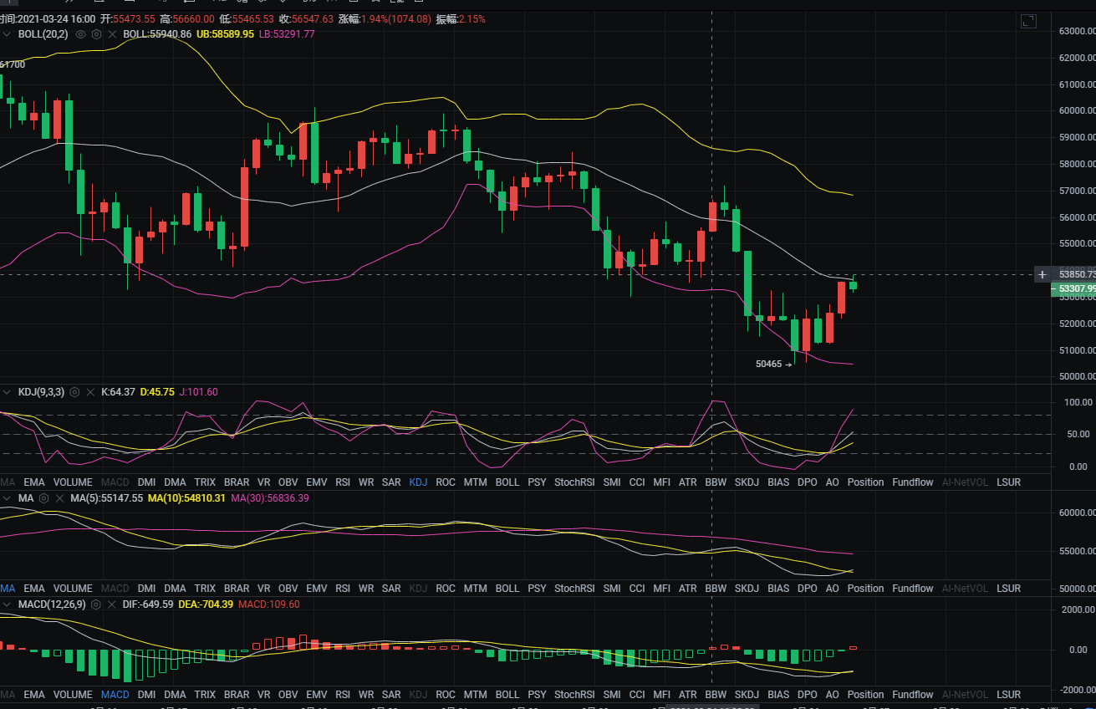Open MA indicator settings icon
This screenshot has height=709, width=1096.
click(x=43, y=498)
